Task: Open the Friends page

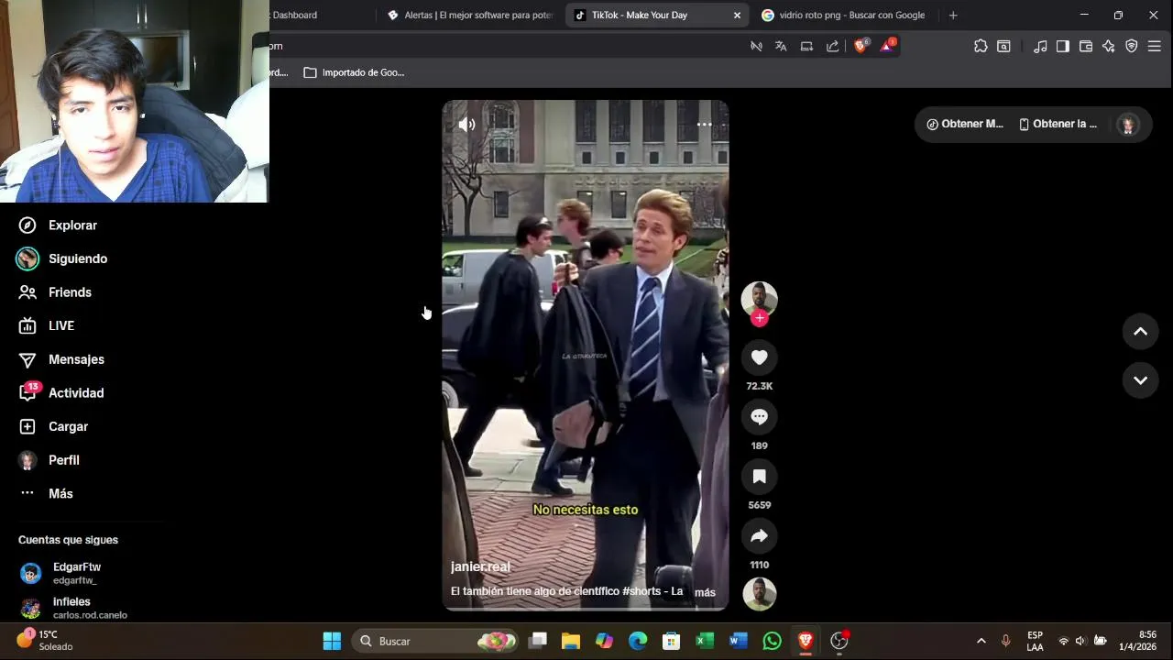Action: tap(55, 292)
